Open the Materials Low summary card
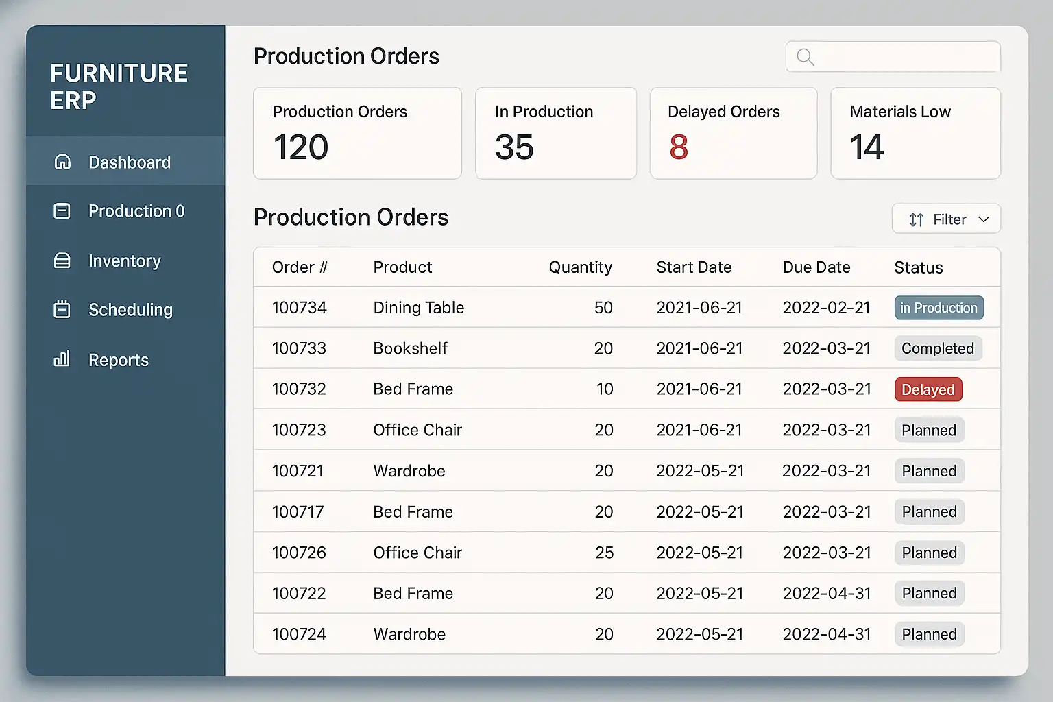 915,133
